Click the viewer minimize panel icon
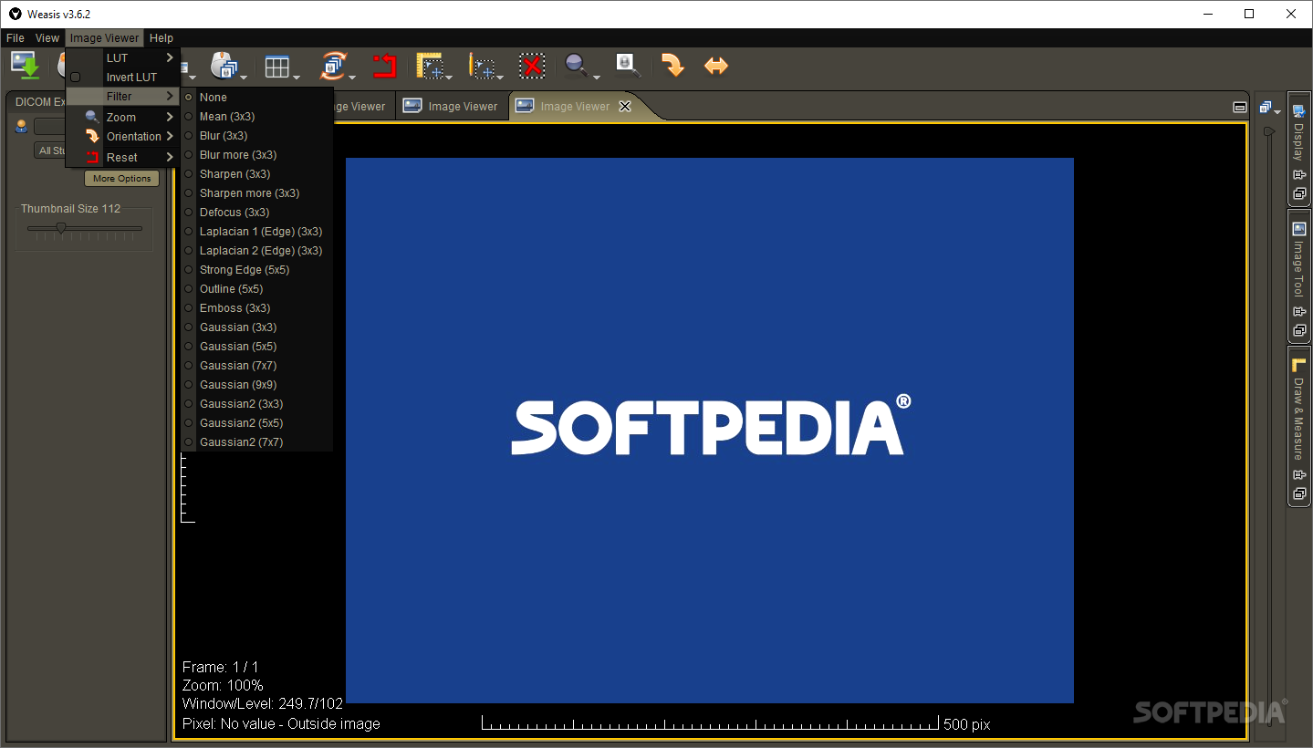Viewport: 1313px width, 748px height. (x=1239, y=107)
